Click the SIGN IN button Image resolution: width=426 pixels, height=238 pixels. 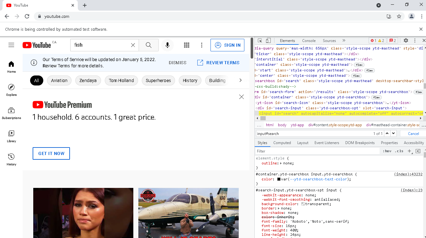[x=228, y=45]
